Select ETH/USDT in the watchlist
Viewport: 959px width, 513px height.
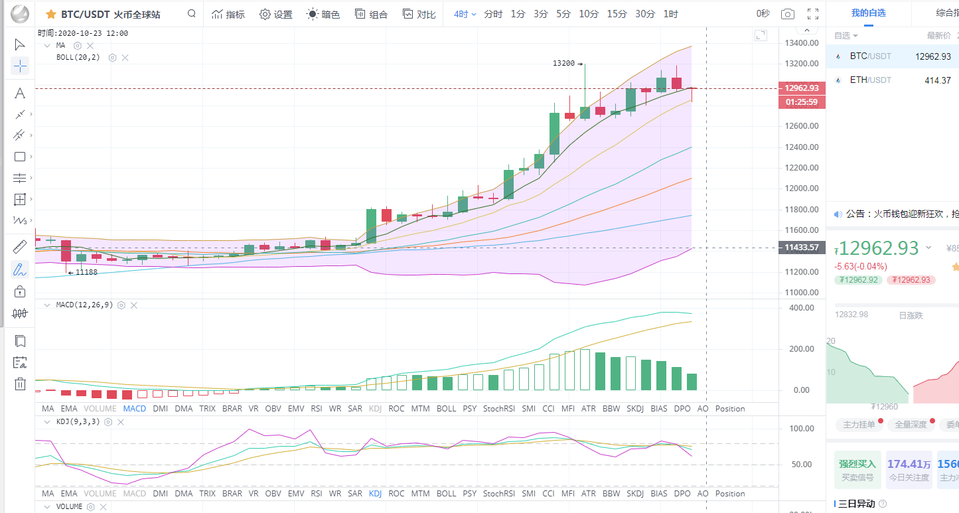(x=870, y=80)
